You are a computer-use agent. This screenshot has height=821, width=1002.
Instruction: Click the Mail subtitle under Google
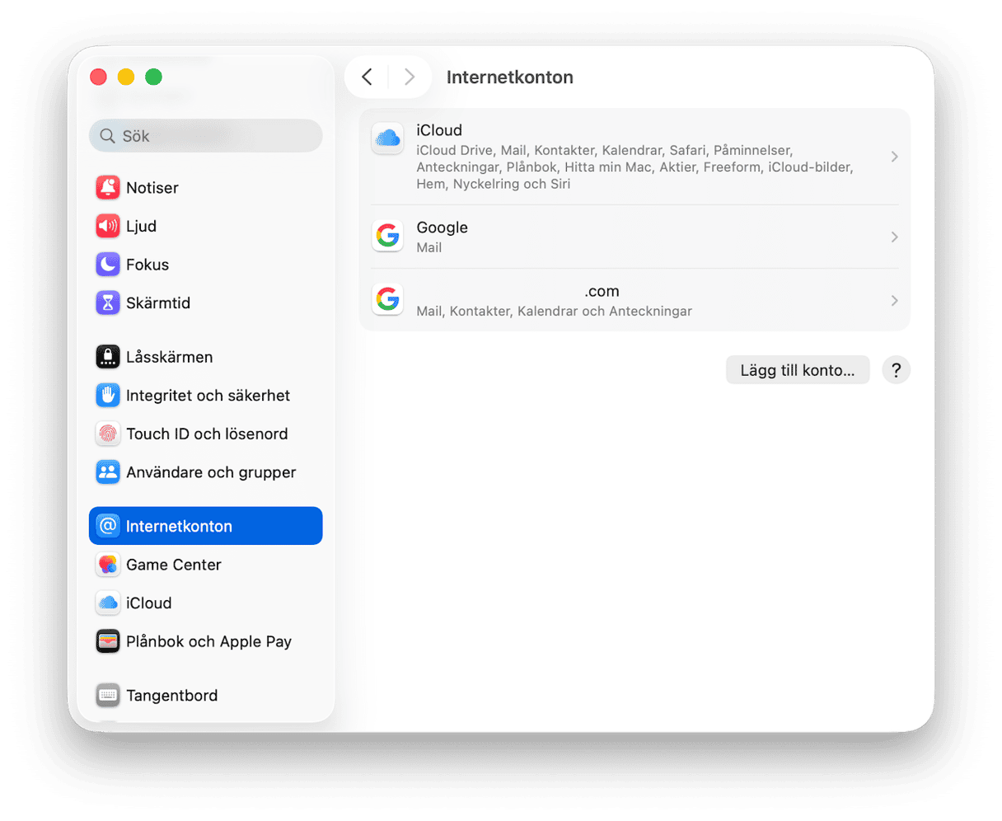click(x=429, y=247)
